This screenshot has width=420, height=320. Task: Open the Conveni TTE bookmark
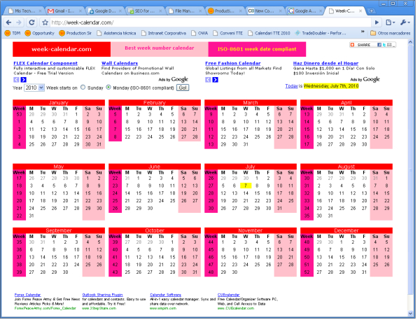pos(228,33)
